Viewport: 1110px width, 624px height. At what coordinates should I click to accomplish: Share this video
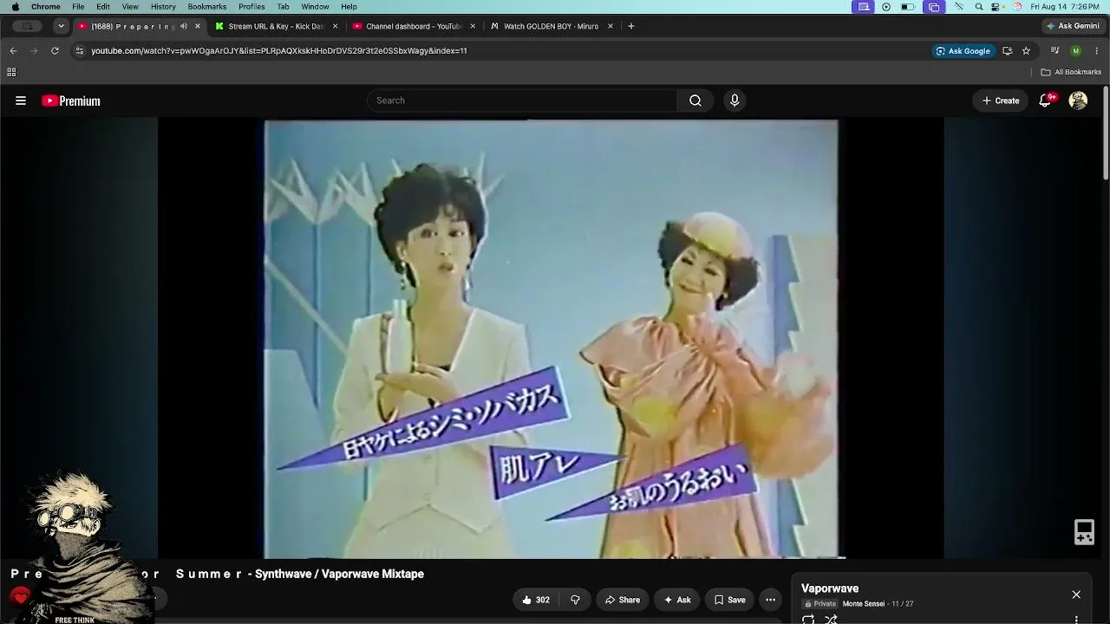623,600
